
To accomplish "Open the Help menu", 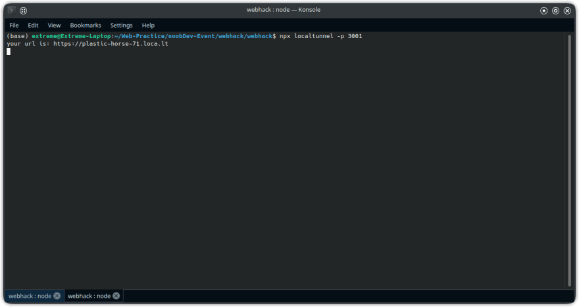I will point(148,26).
